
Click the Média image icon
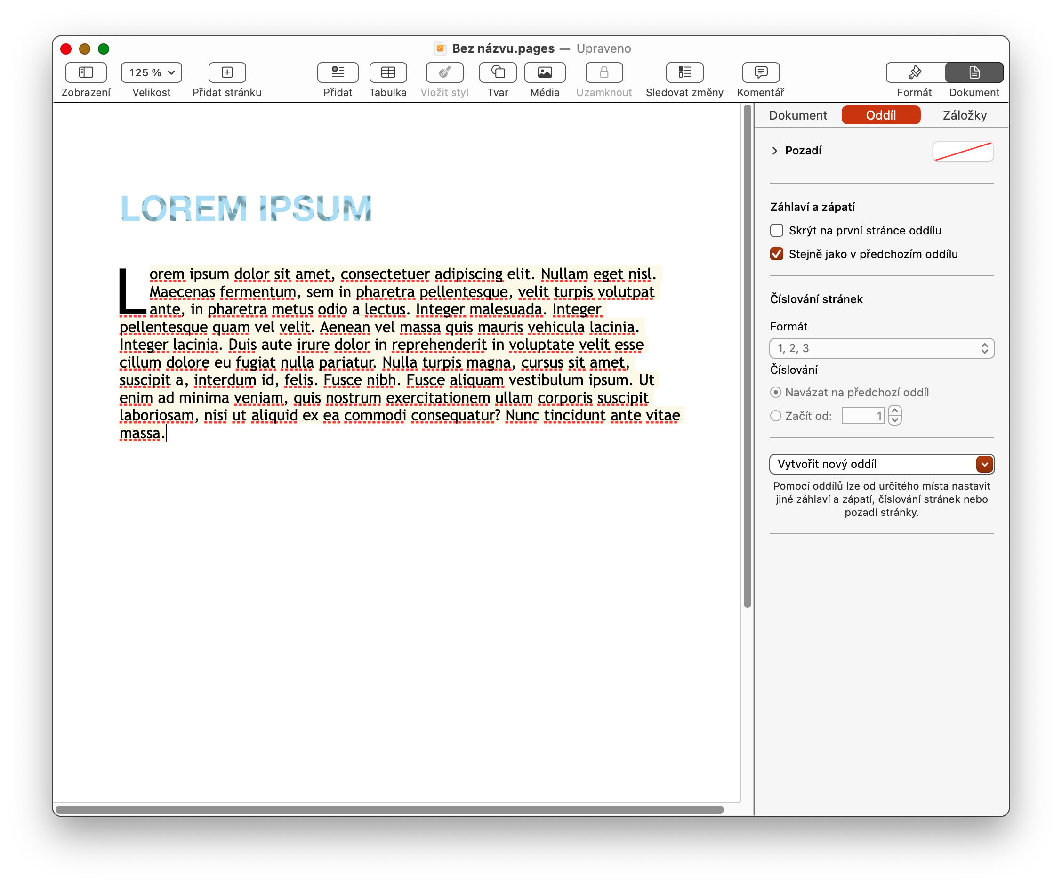point(545,72)
